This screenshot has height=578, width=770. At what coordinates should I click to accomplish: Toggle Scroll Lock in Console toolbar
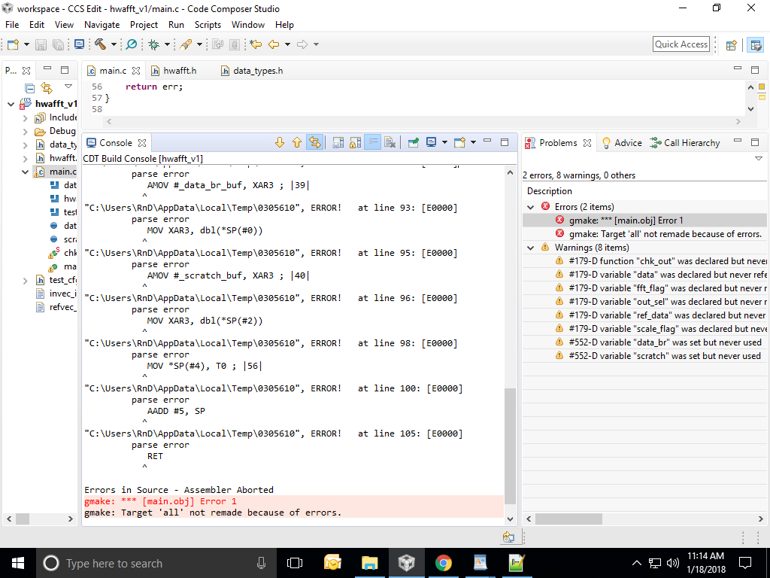(355, 142)
